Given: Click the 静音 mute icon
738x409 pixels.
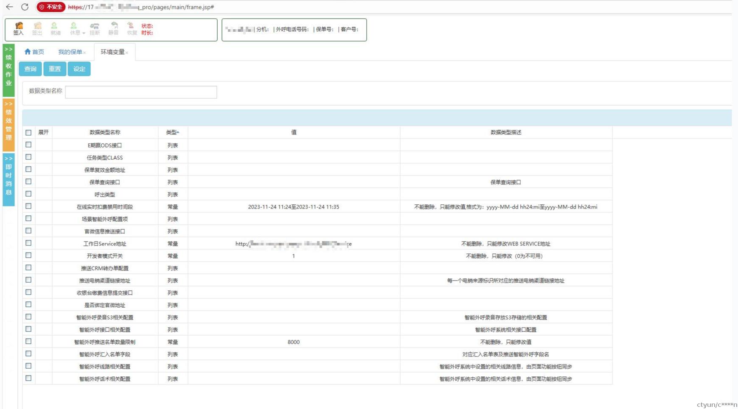Looking at the screenshot, I should pyautogui.click(x=113, y=28).
